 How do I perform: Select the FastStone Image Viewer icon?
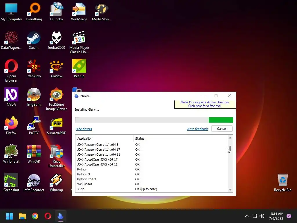click(56, 99)
